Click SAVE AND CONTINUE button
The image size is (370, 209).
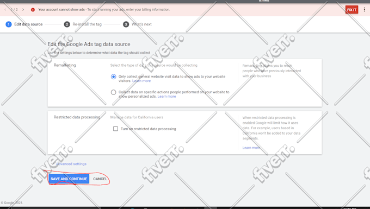(x=69, y=179)
